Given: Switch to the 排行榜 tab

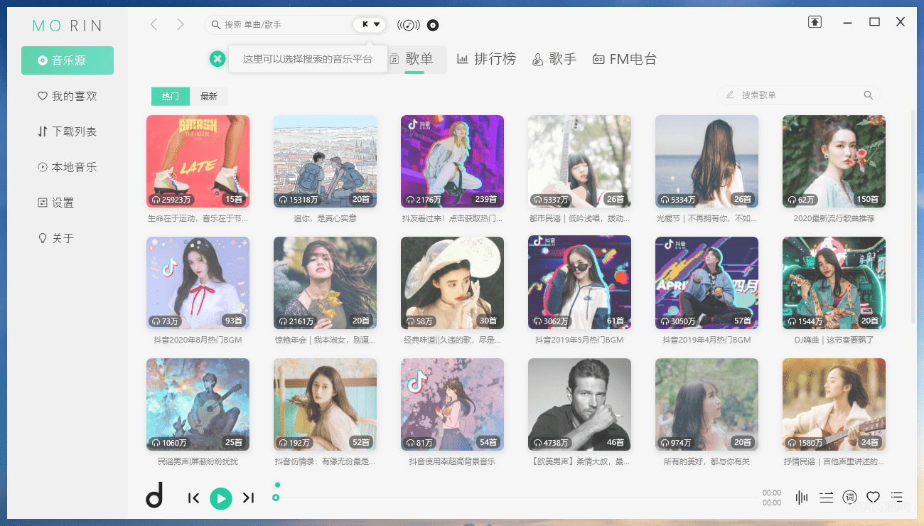Looking at the screenshot, I should pos(486,59).
